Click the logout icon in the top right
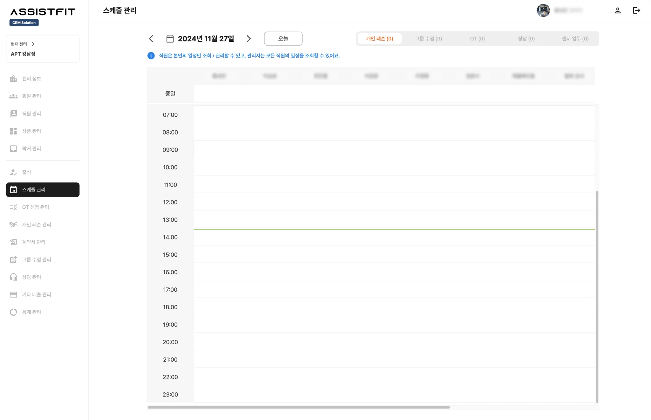 636,10
